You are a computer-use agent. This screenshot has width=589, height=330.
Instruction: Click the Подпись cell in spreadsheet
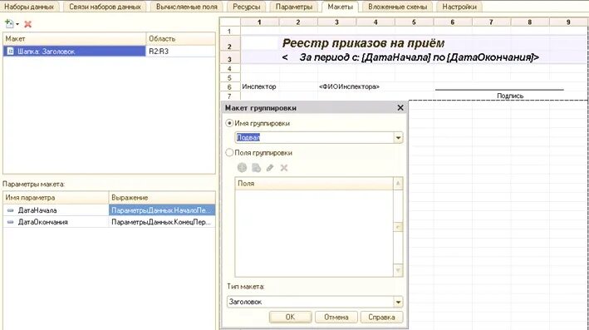click(x=510, y=96)
